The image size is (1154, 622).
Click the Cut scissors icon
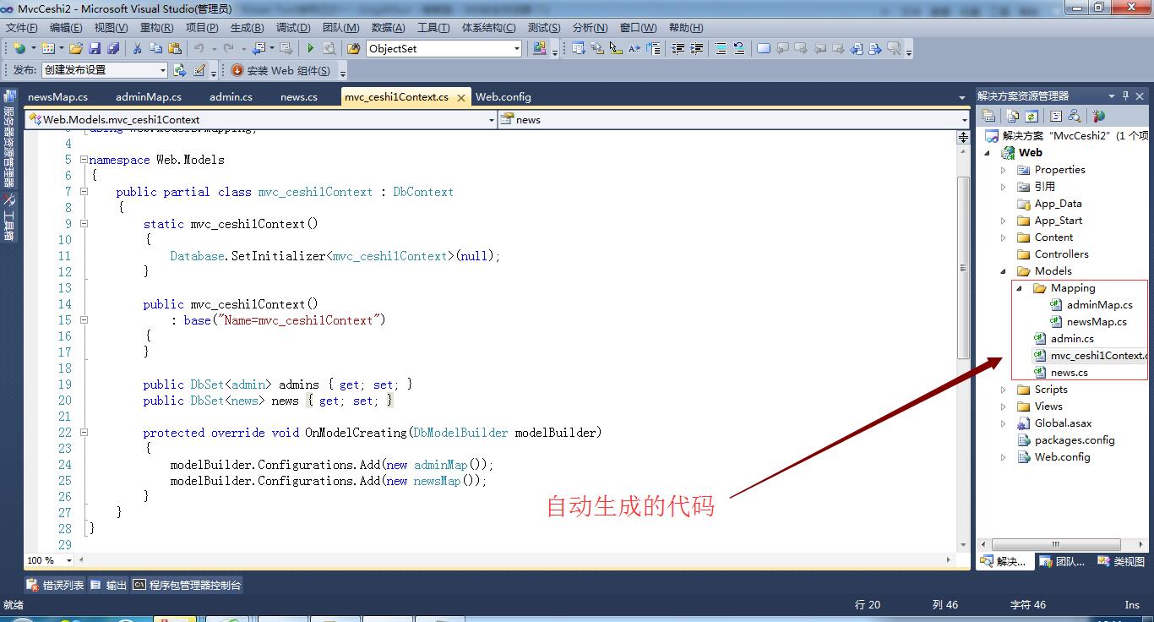[138, 49]
